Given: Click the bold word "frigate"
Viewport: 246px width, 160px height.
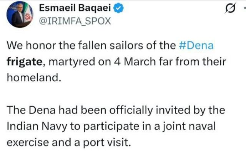Looking at the screenshot, I should click(x=23, y=61).
